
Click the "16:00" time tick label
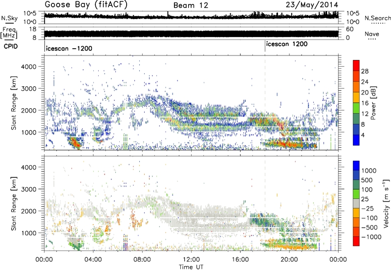(x=240, y=260)
